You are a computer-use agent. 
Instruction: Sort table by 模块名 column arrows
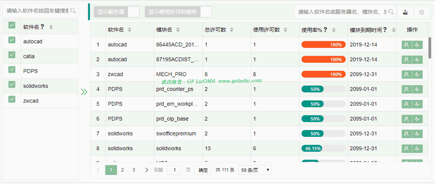tap(178, 30)
